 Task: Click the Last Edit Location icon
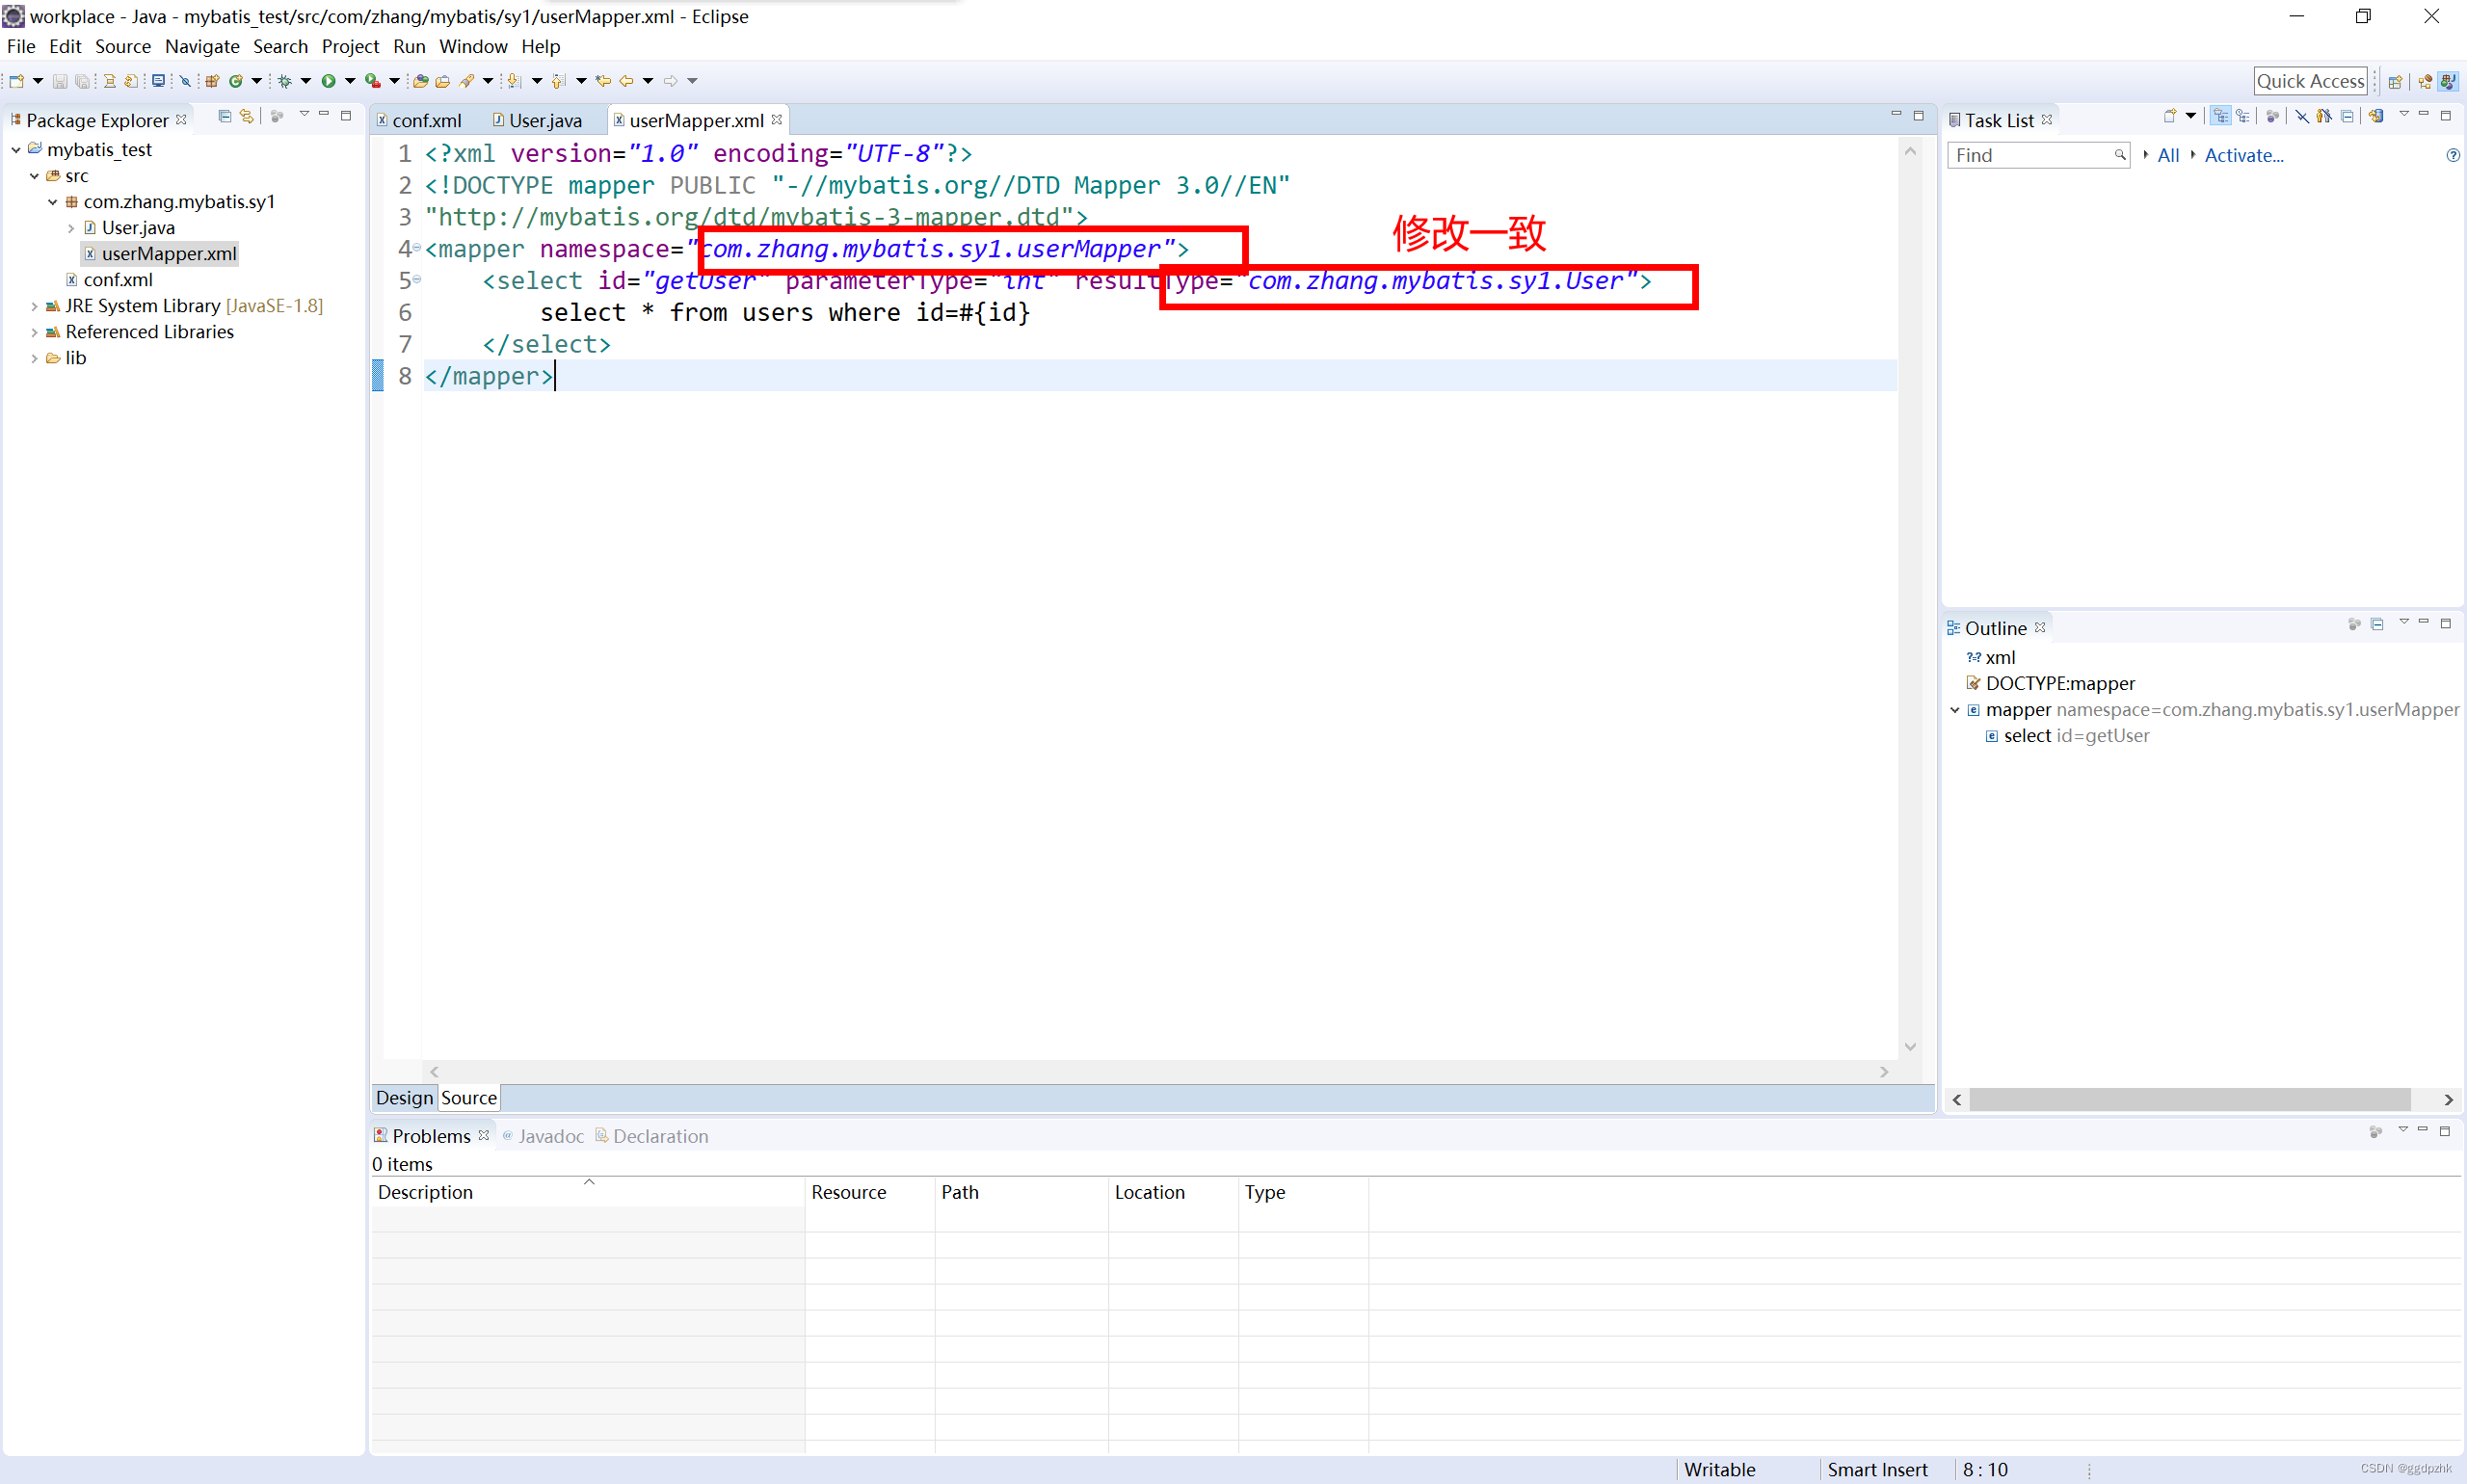click(603, 81)
